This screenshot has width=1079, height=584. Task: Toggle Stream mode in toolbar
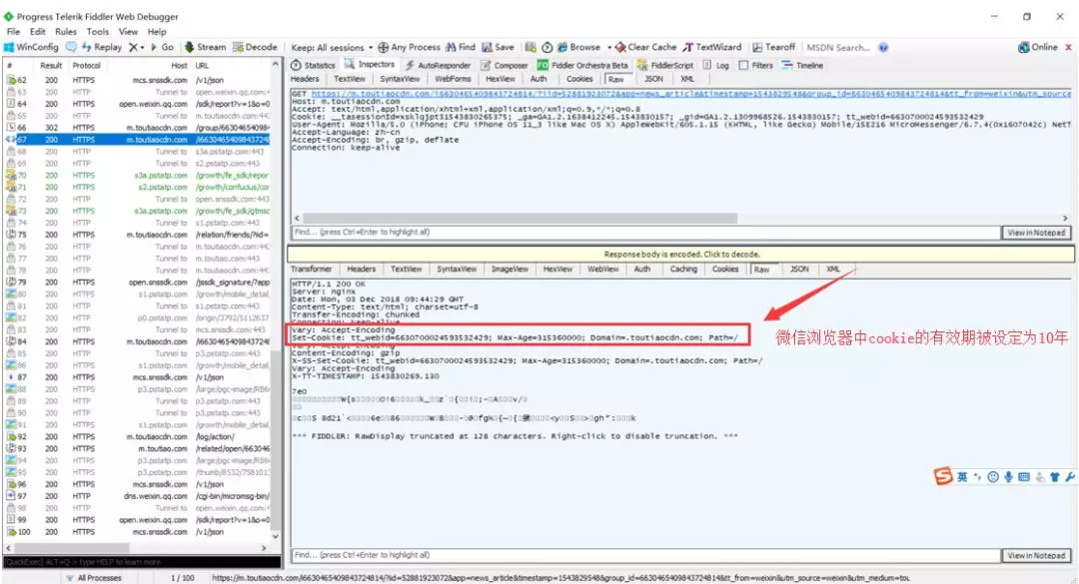point(206,47)
